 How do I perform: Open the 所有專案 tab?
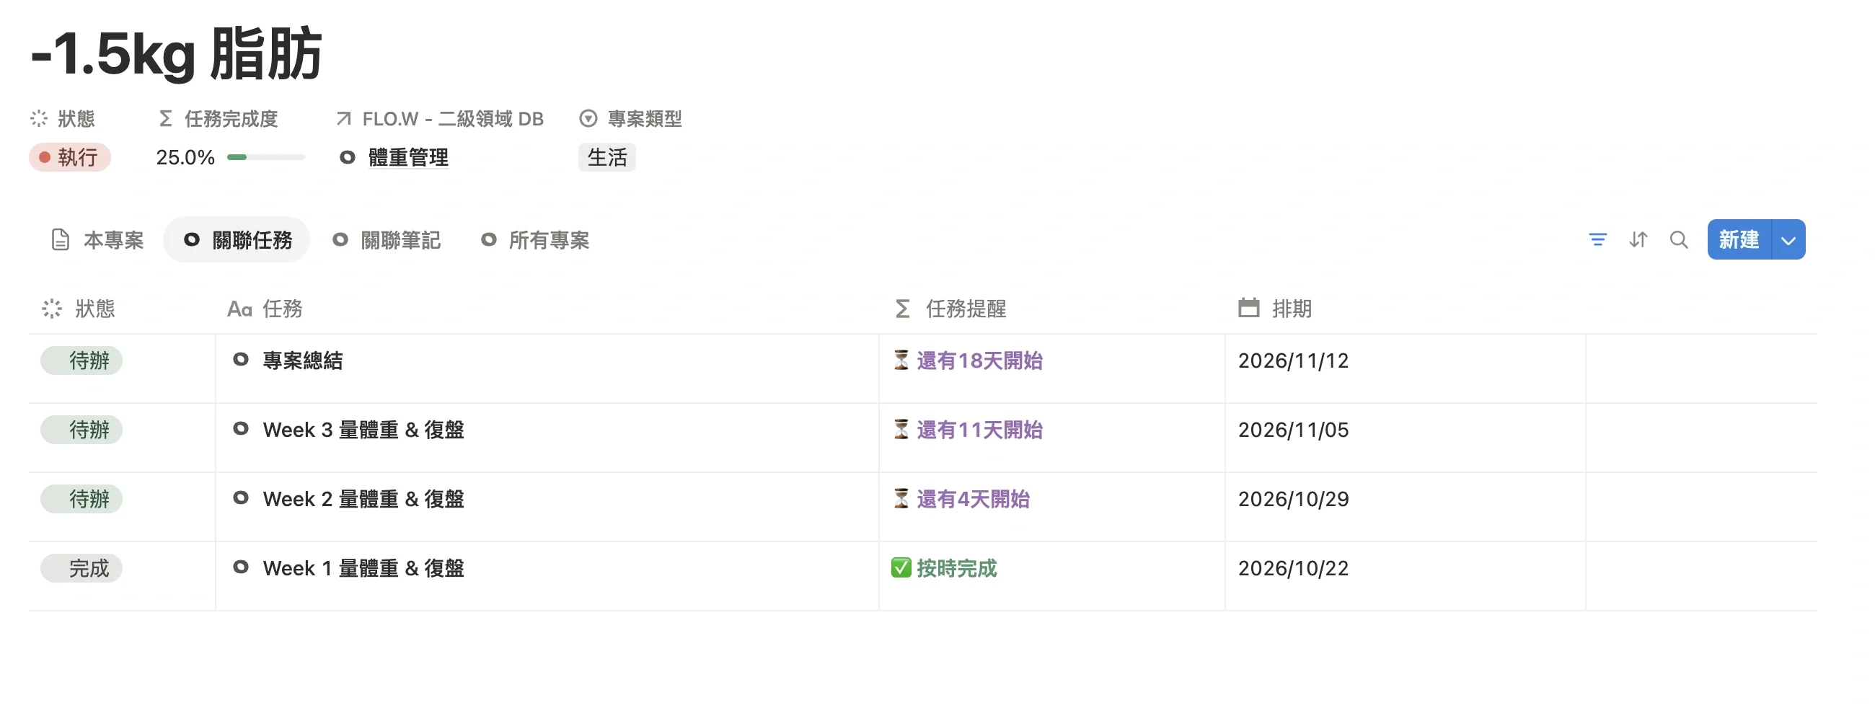(x=535, y=239)
